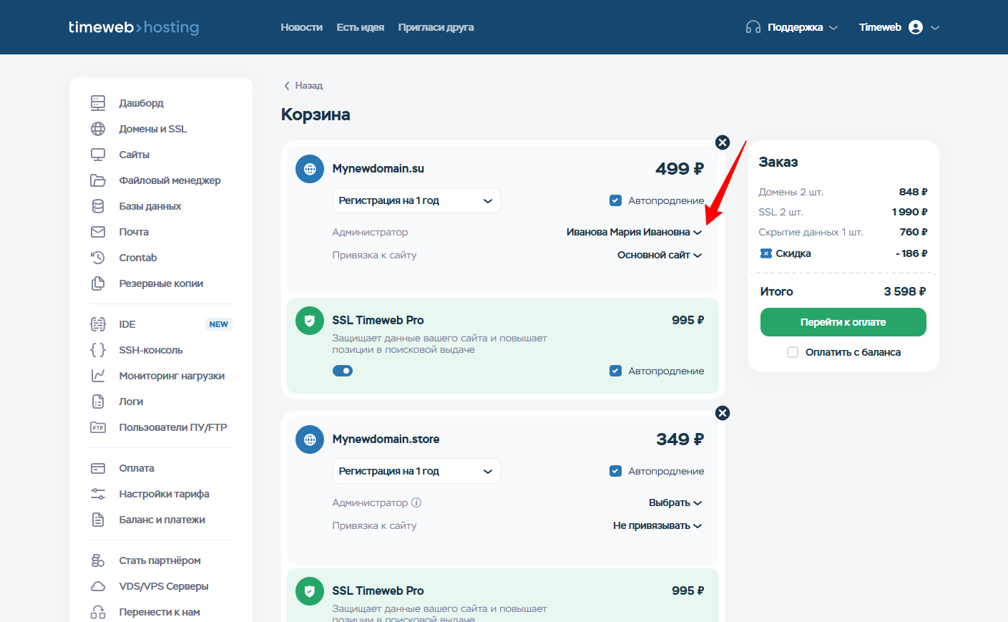The image size is (1008, 622).
Task: Open the Новости menu item
Action: click(x=301, y=27)
